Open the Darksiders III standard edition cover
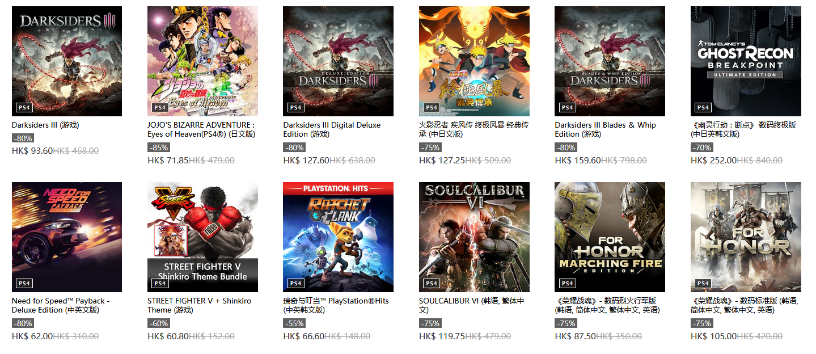Image resolution: width=816 pixels, height=354 pixels. click(67, 61)
